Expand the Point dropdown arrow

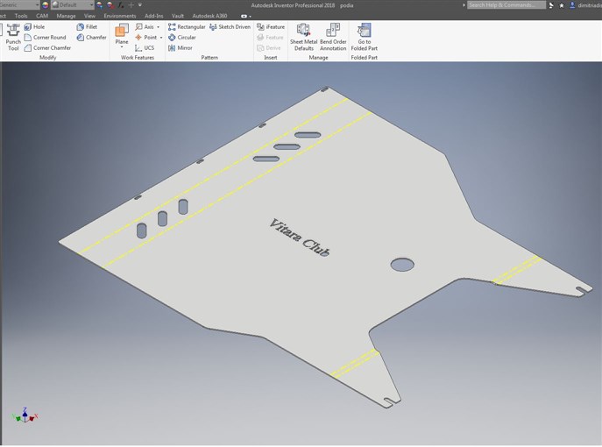coord(161,37)
